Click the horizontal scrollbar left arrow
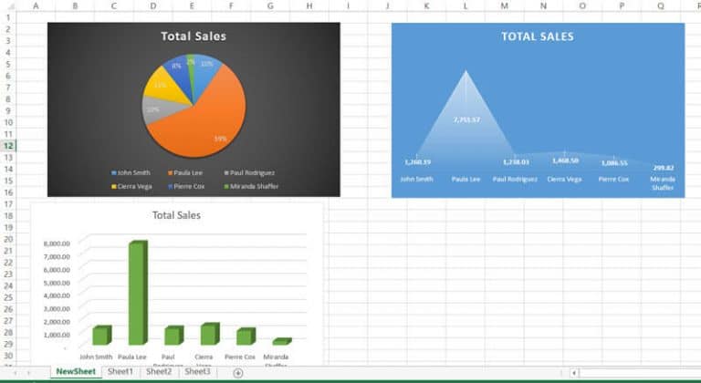Screen dimensions: 701x383 pyautogui.click(x=573, y=372)
